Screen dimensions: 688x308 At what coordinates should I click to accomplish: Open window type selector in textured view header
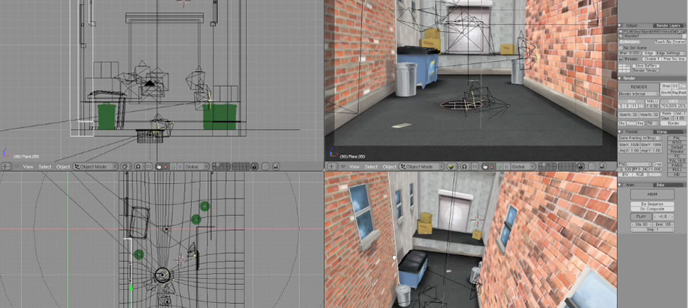point(332,167)
